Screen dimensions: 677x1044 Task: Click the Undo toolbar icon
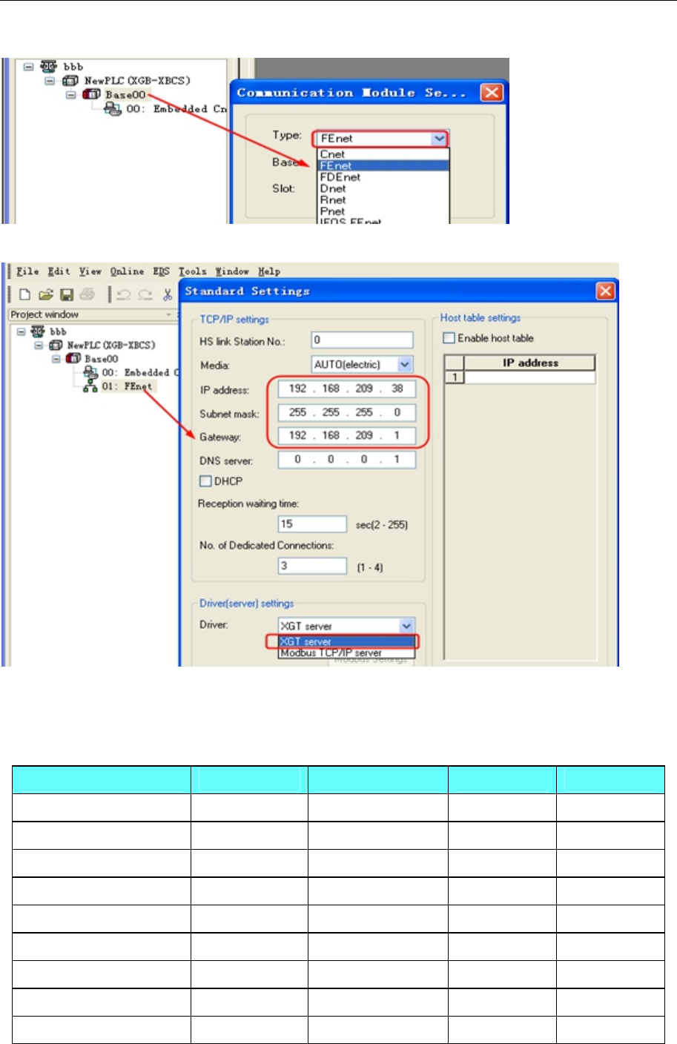[124, 294]
